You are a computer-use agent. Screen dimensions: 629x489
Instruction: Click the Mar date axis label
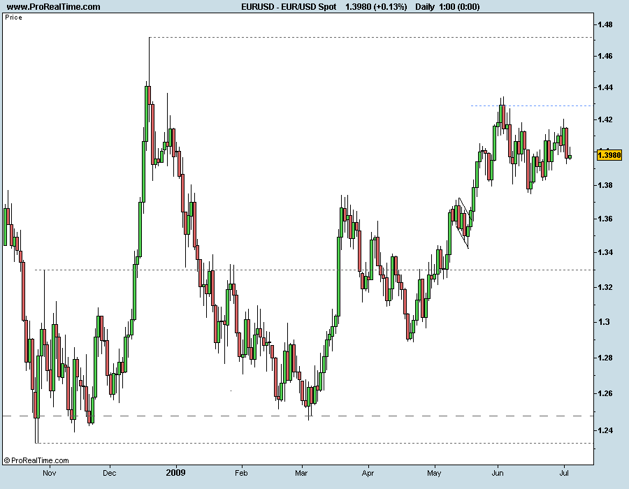point(301,473)
